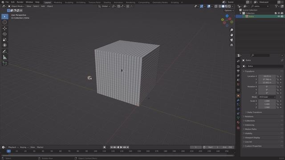This screenshot has width=285, height=160.
Task: Toggle proportional editing in header
Action: (128, 6)
